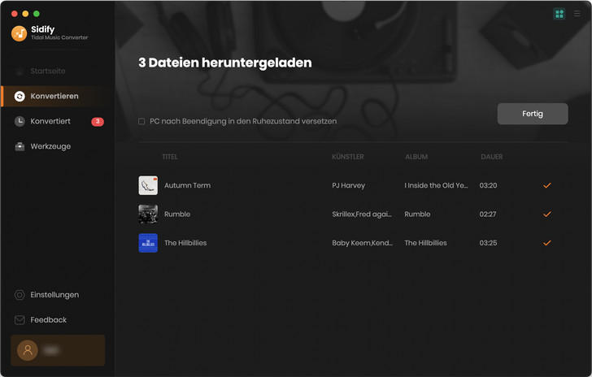592x377 pixels.
Task: Click duration 03:25
Action: coord(488,243)
